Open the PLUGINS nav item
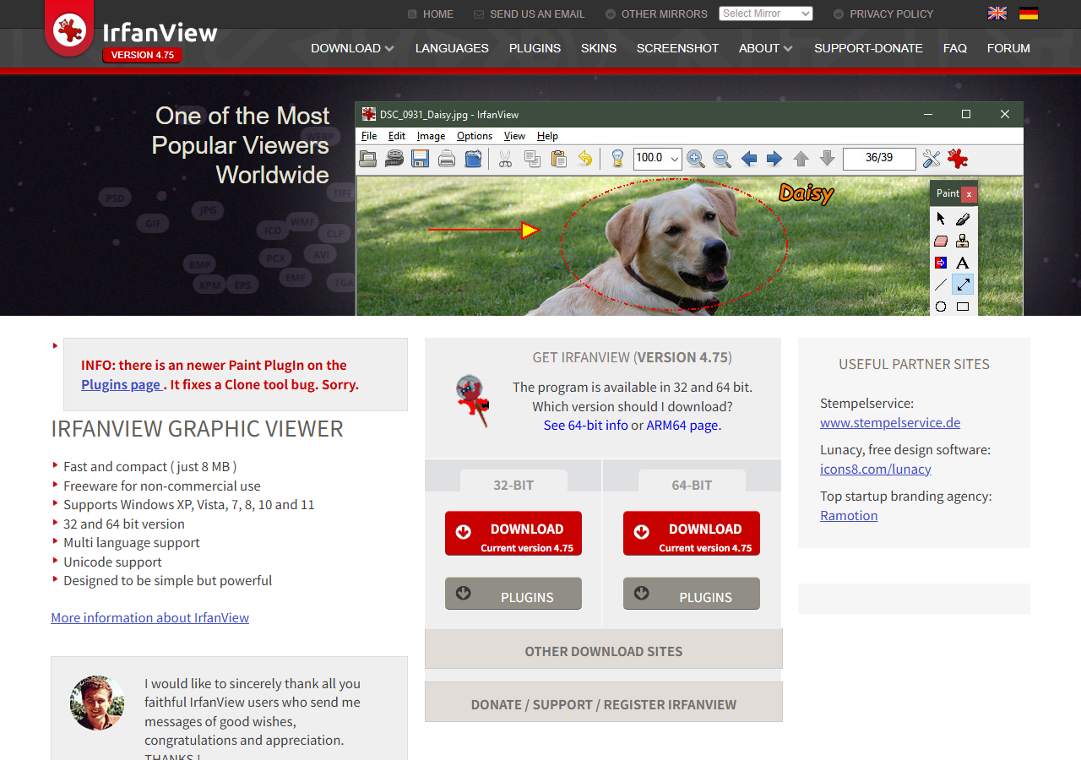Screen dimensions: 1081x760 (535, 48)
